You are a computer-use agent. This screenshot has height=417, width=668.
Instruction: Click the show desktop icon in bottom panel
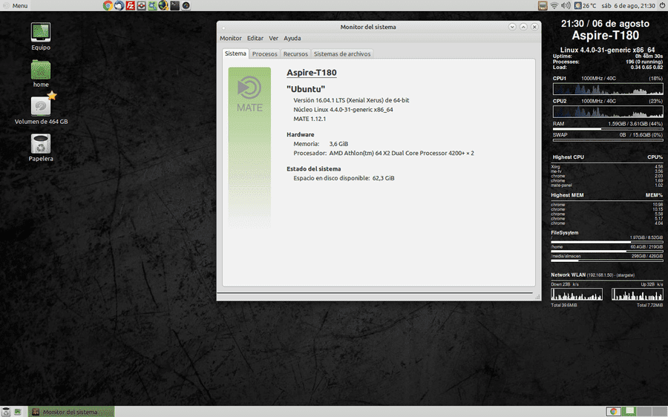click(x=18, y=412)
